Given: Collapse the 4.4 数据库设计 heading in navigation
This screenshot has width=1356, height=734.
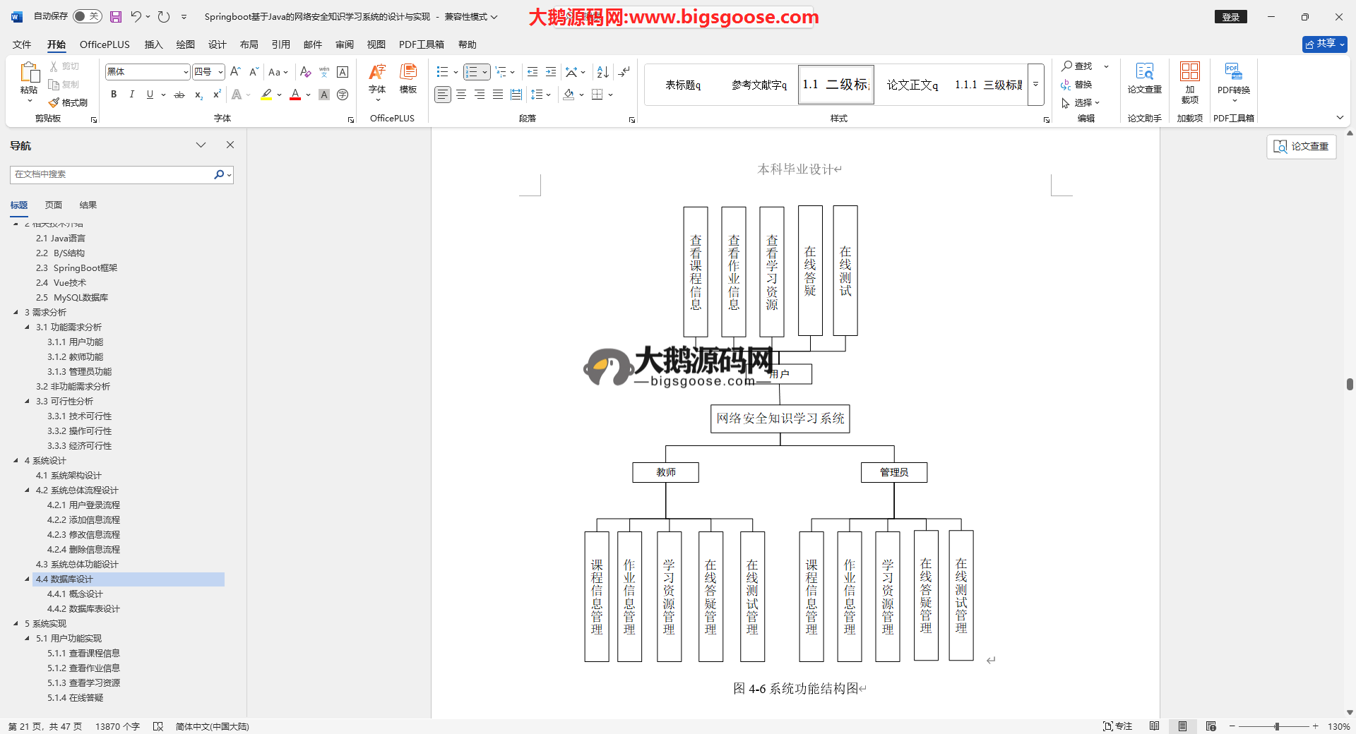Looking at the screenshot, I should pos(28,579).
